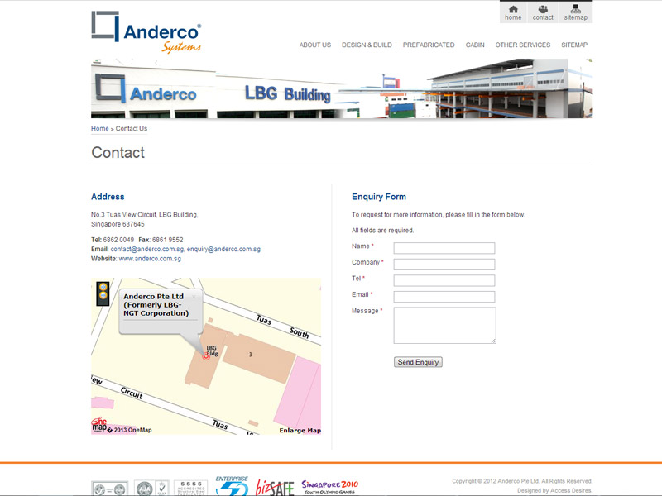Click the OneMap logo on map
Image resolution: width=662 pixels, height=496 pixels.
pos(99,425)
